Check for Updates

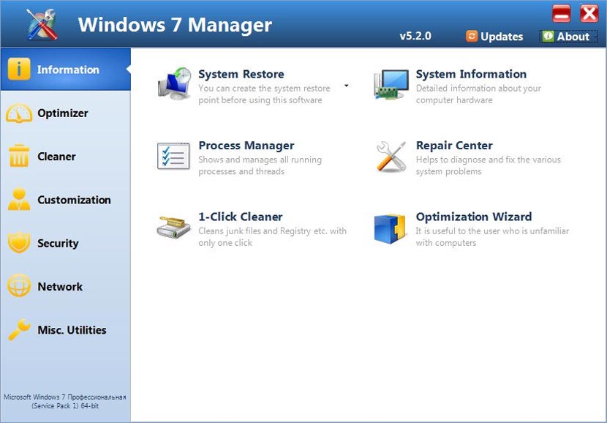click(494, 36)
